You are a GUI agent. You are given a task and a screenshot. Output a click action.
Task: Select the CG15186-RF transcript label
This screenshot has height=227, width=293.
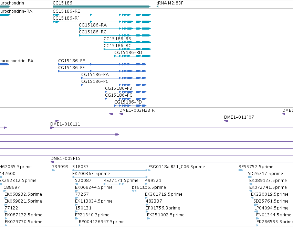click(x=66, y=18)
